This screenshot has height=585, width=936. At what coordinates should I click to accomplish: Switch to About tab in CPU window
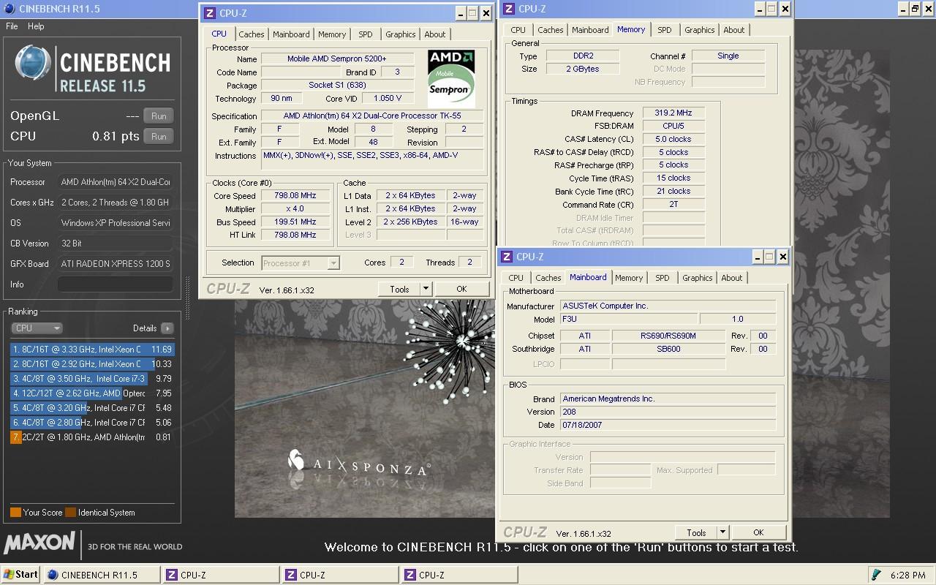click(x=435, y=34)
